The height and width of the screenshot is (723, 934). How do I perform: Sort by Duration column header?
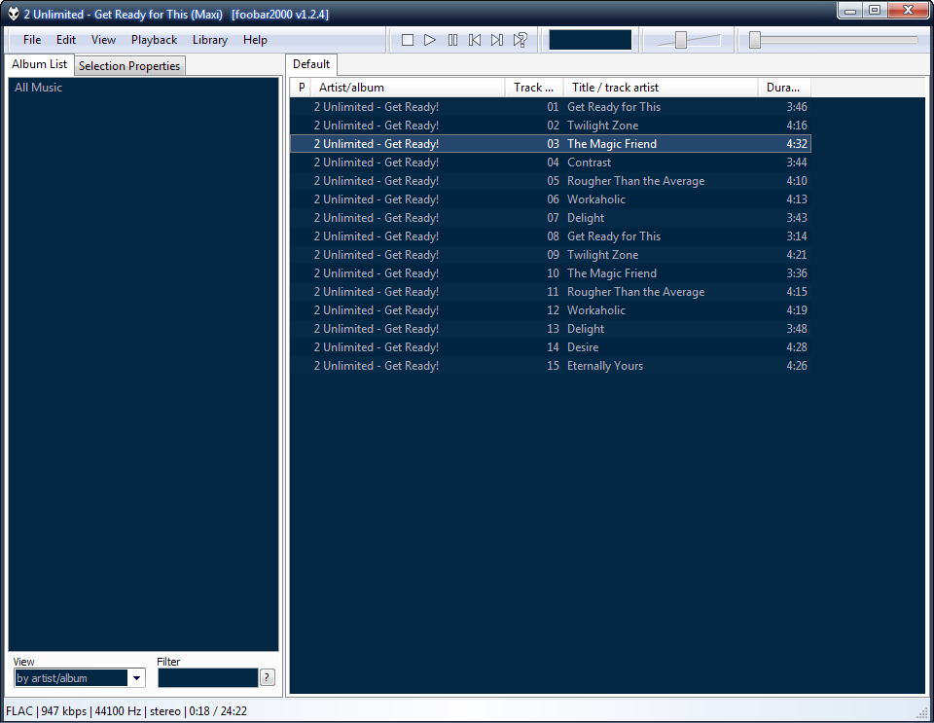pos(784,88)
